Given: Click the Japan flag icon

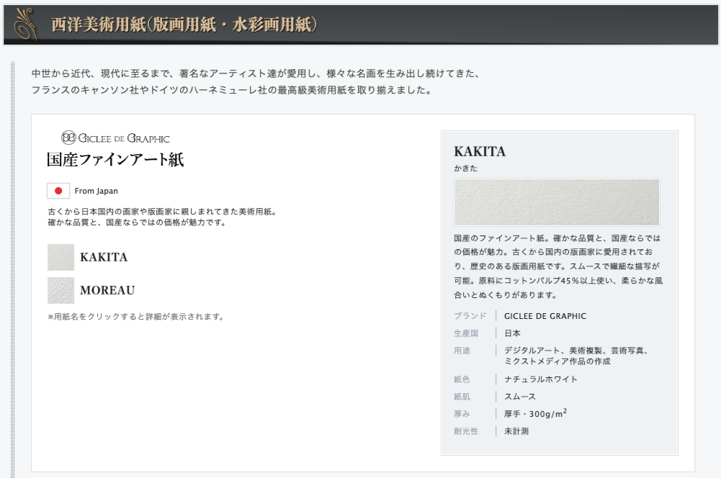Looking at the screenshot, I should click(x=58, y=191).
